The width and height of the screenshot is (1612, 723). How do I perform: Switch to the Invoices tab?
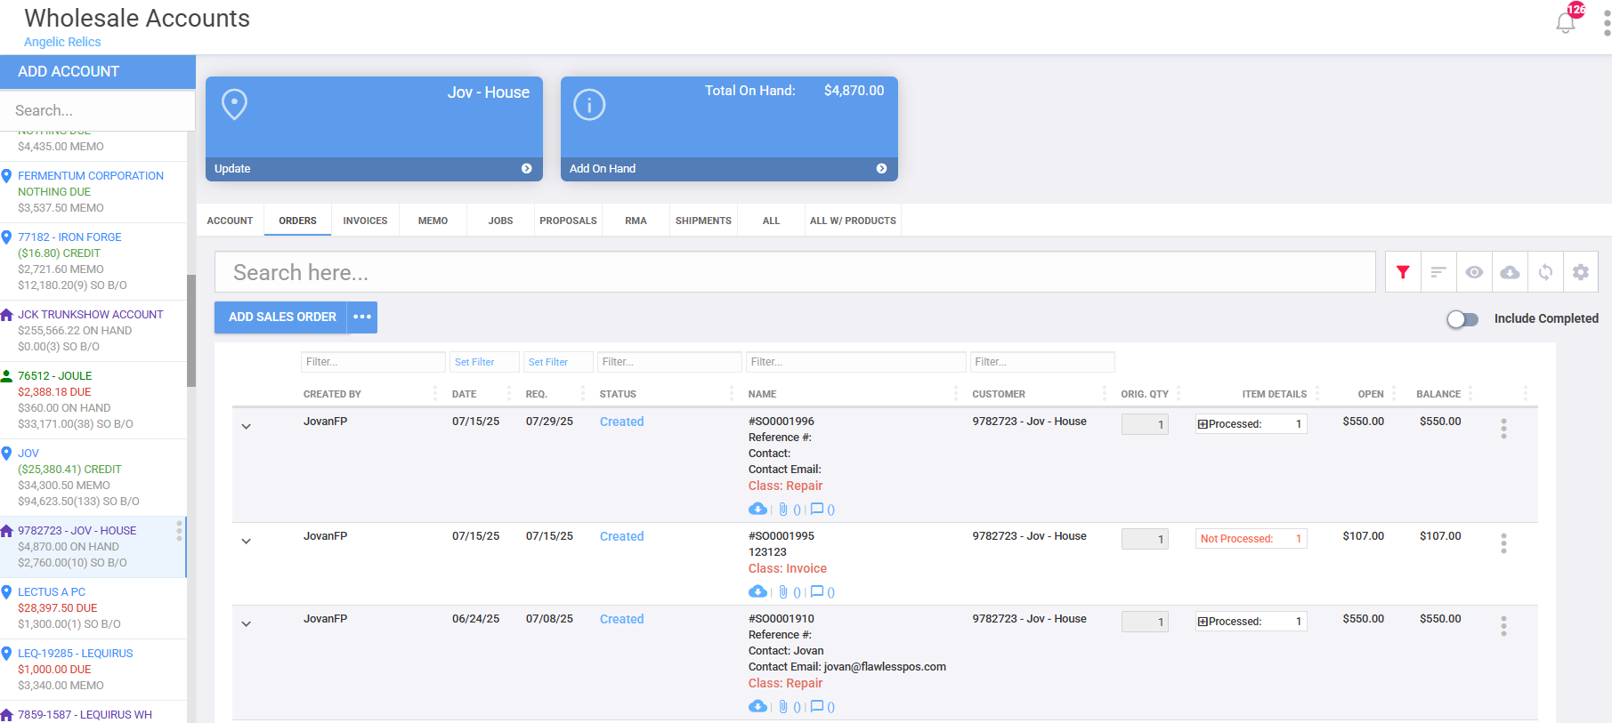pos(365,221)
